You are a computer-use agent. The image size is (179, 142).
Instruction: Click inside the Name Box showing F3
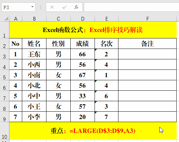pyautogui.click(x=16, y=7)
